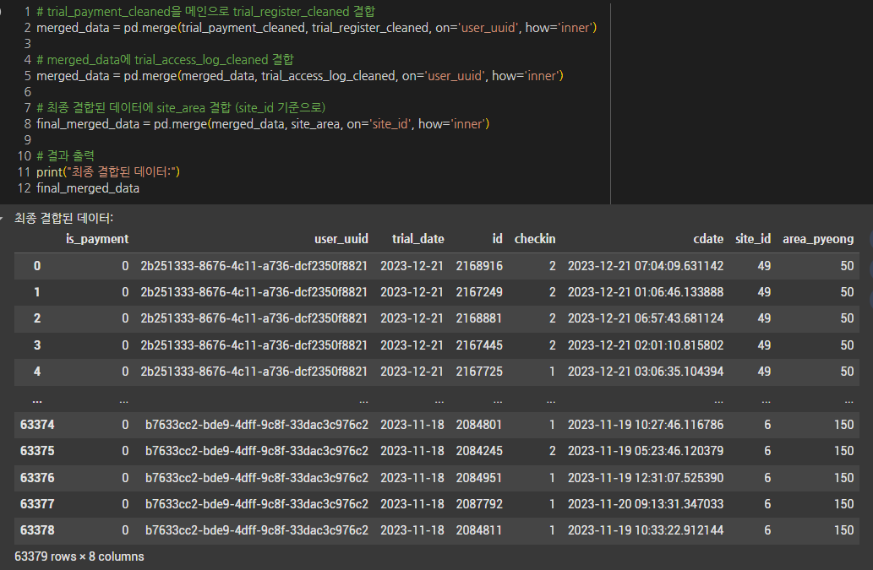Click cdate value 2023-12-21 07:04:09.631142
This screenshot has width=873, height=570.
(646, 266)
